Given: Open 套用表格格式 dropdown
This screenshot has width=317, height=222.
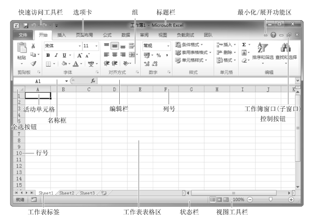Looking at the screenshot, I should tap(193, 53).
